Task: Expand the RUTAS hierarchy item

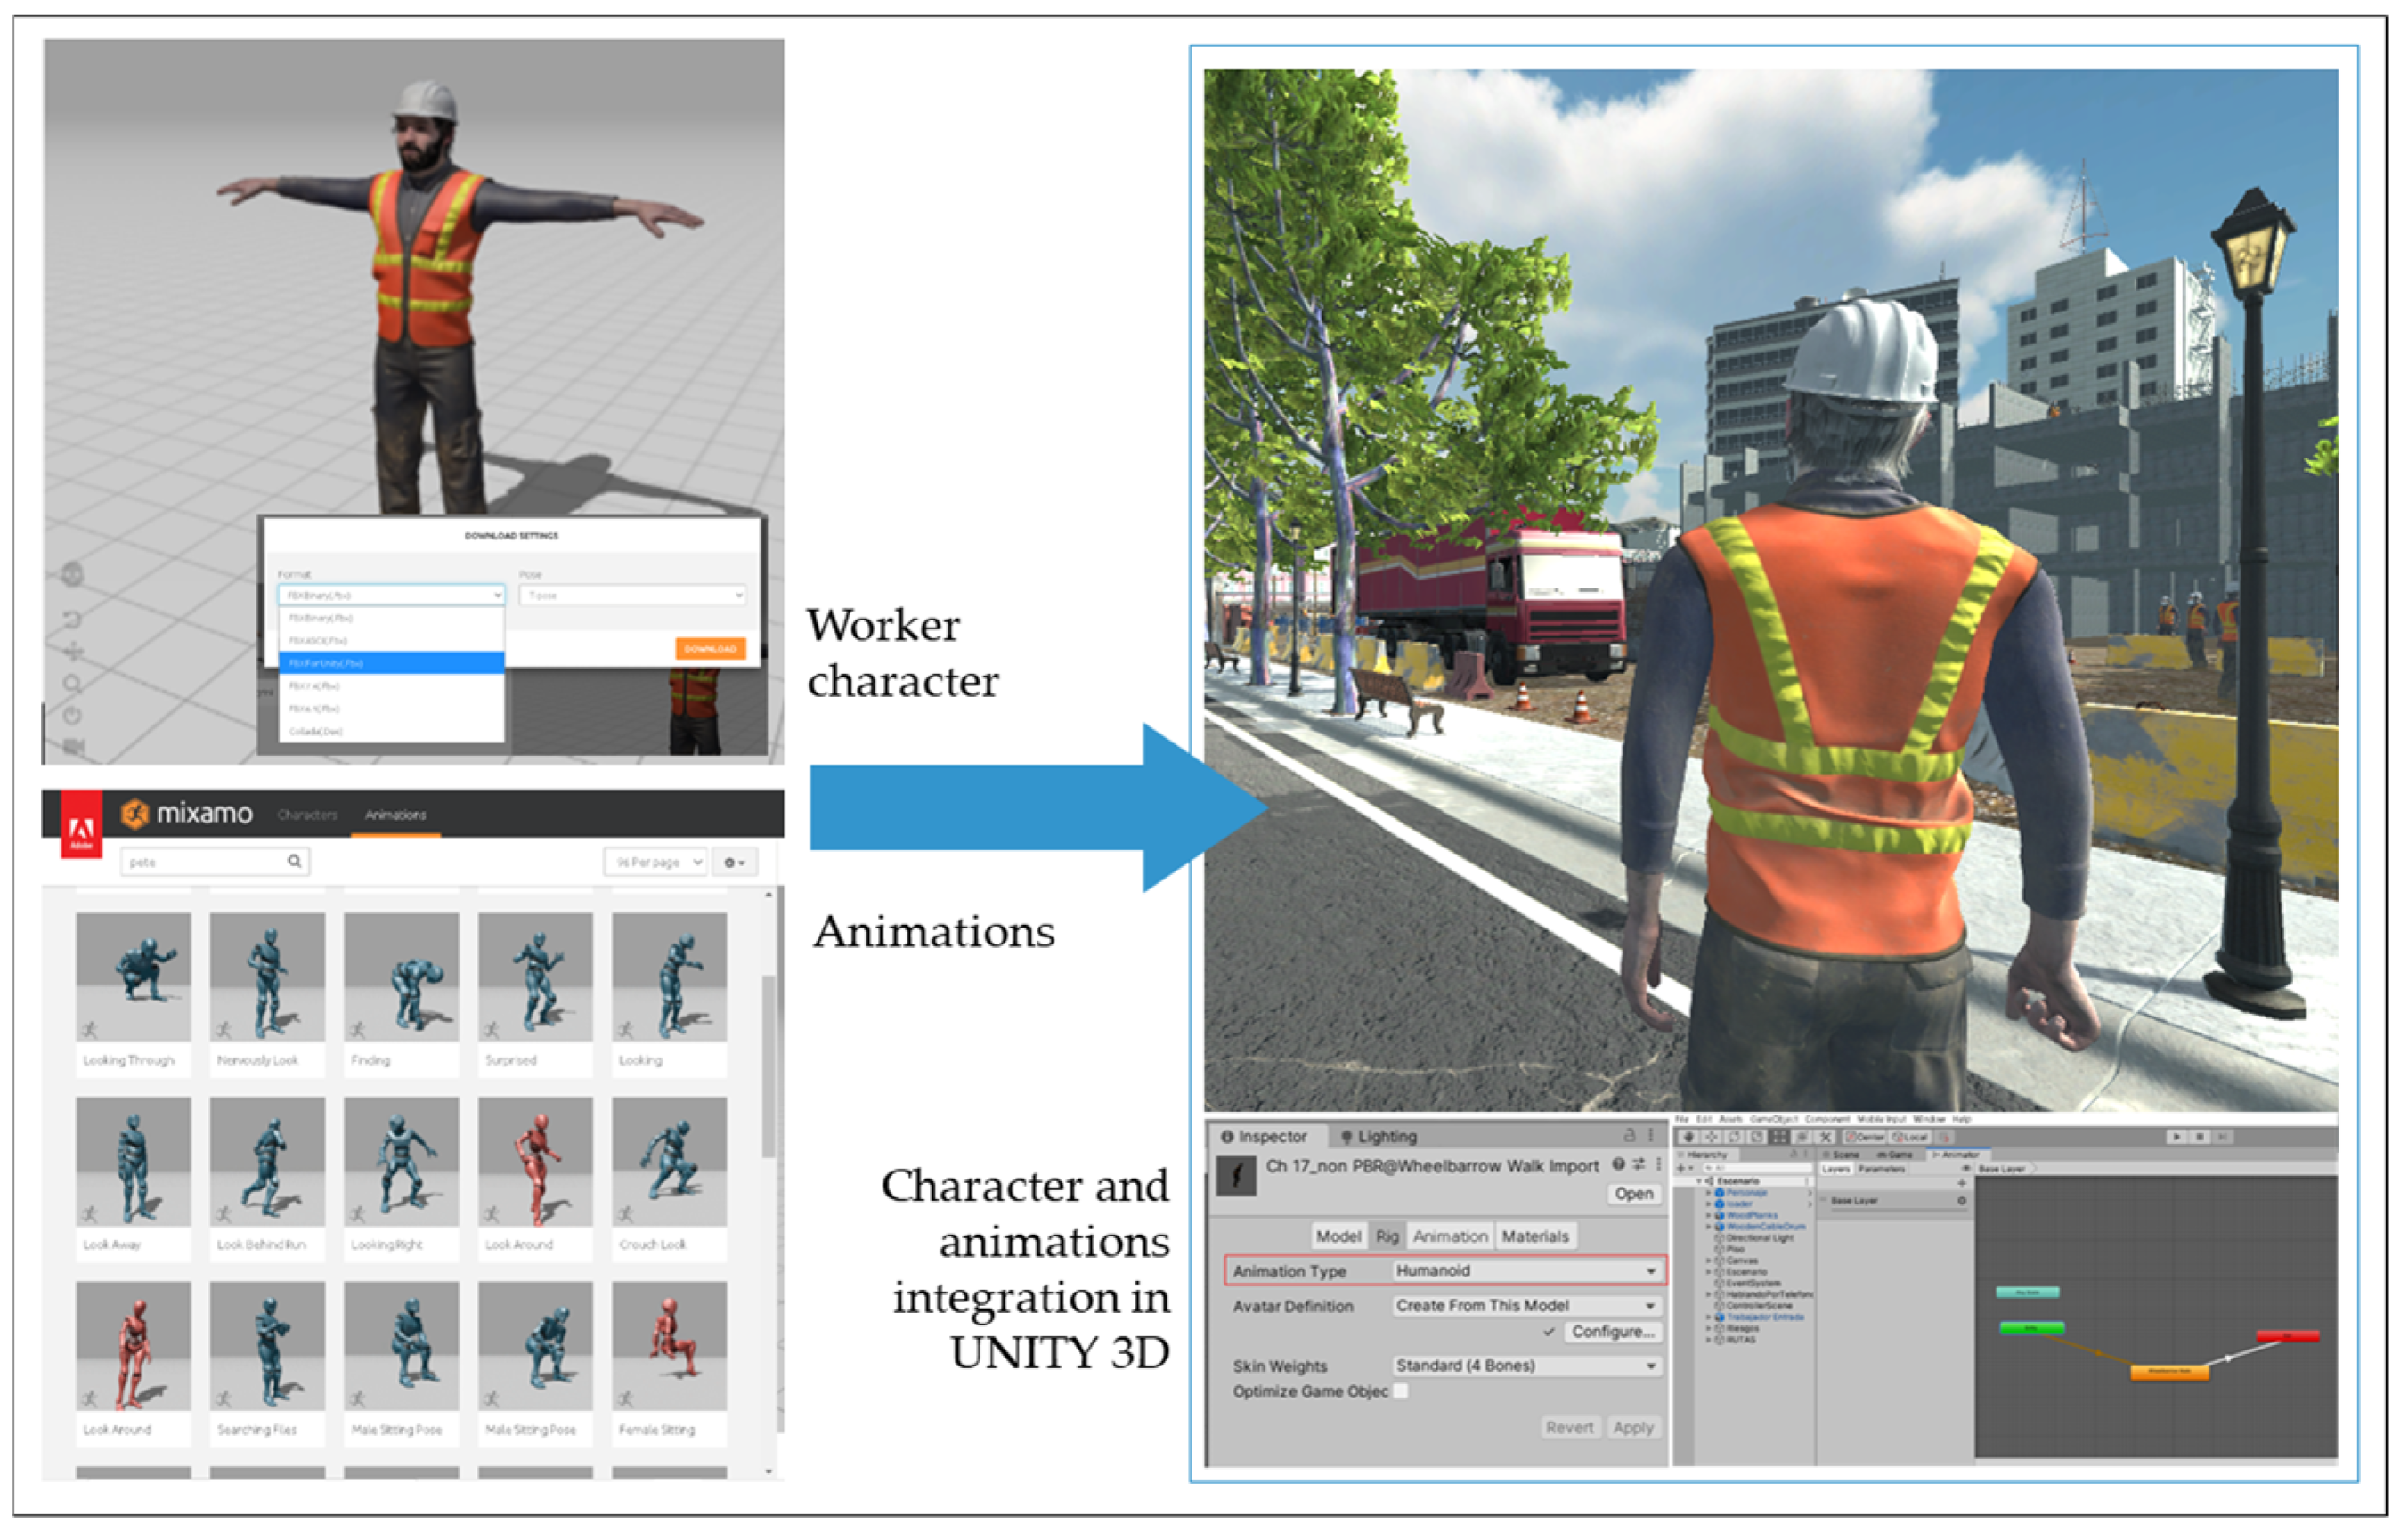Action: [1708, 1340]
